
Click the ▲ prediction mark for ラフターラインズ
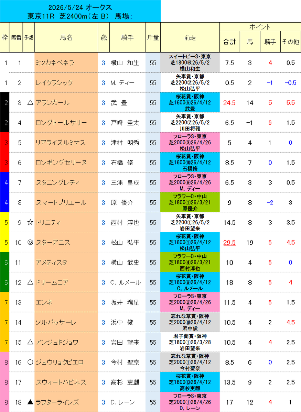[x=30, y=402]
